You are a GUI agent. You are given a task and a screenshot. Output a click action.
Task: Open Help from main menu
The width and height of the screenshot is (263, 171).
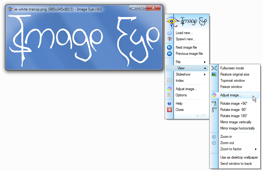pyautogui.click(x=179, y=103)
